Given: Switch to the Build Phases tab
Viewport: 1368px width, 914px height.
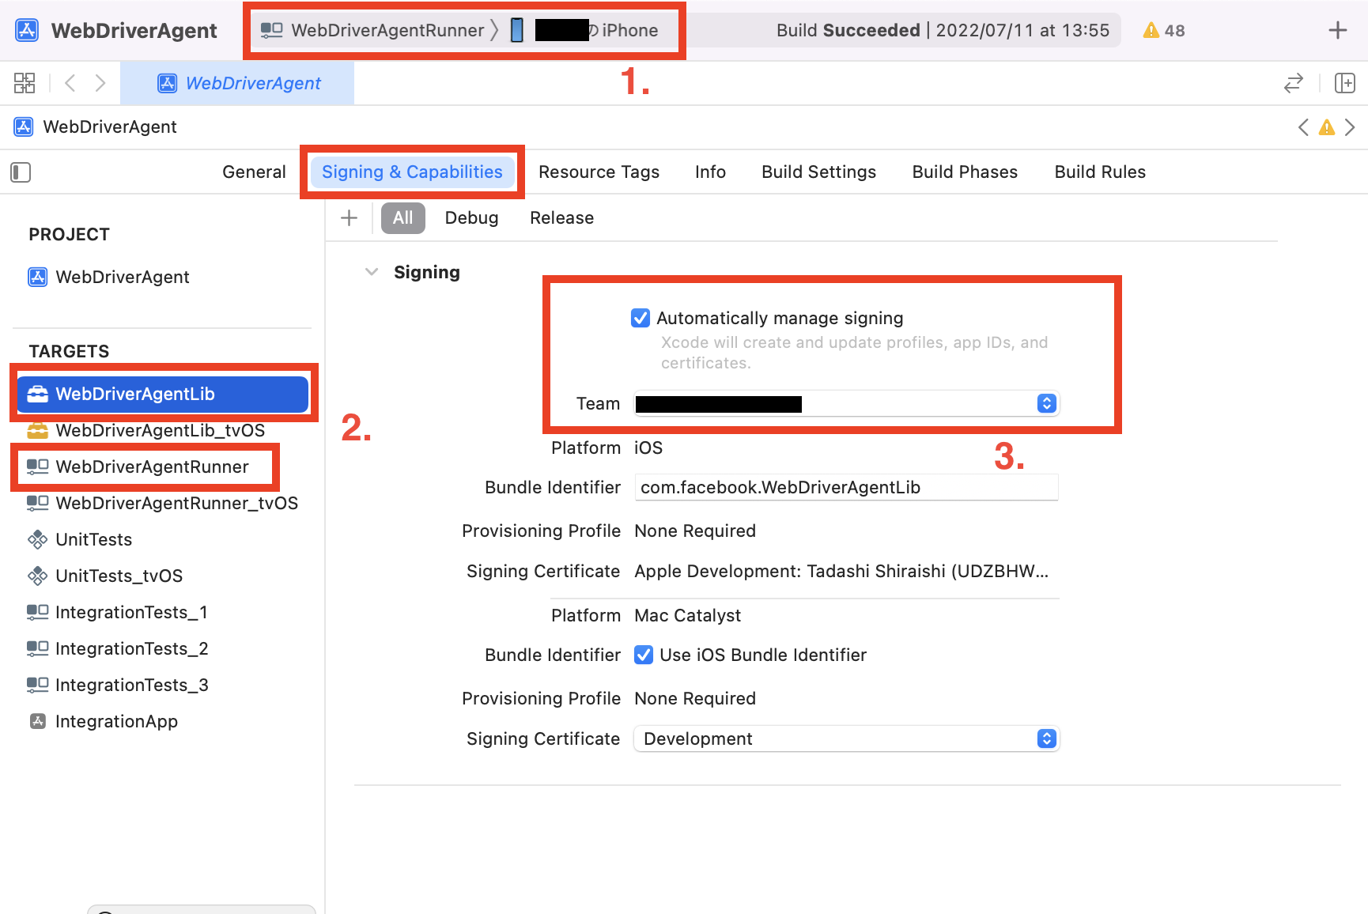Looking at the screenshot, I should click(x=965, y=172).
